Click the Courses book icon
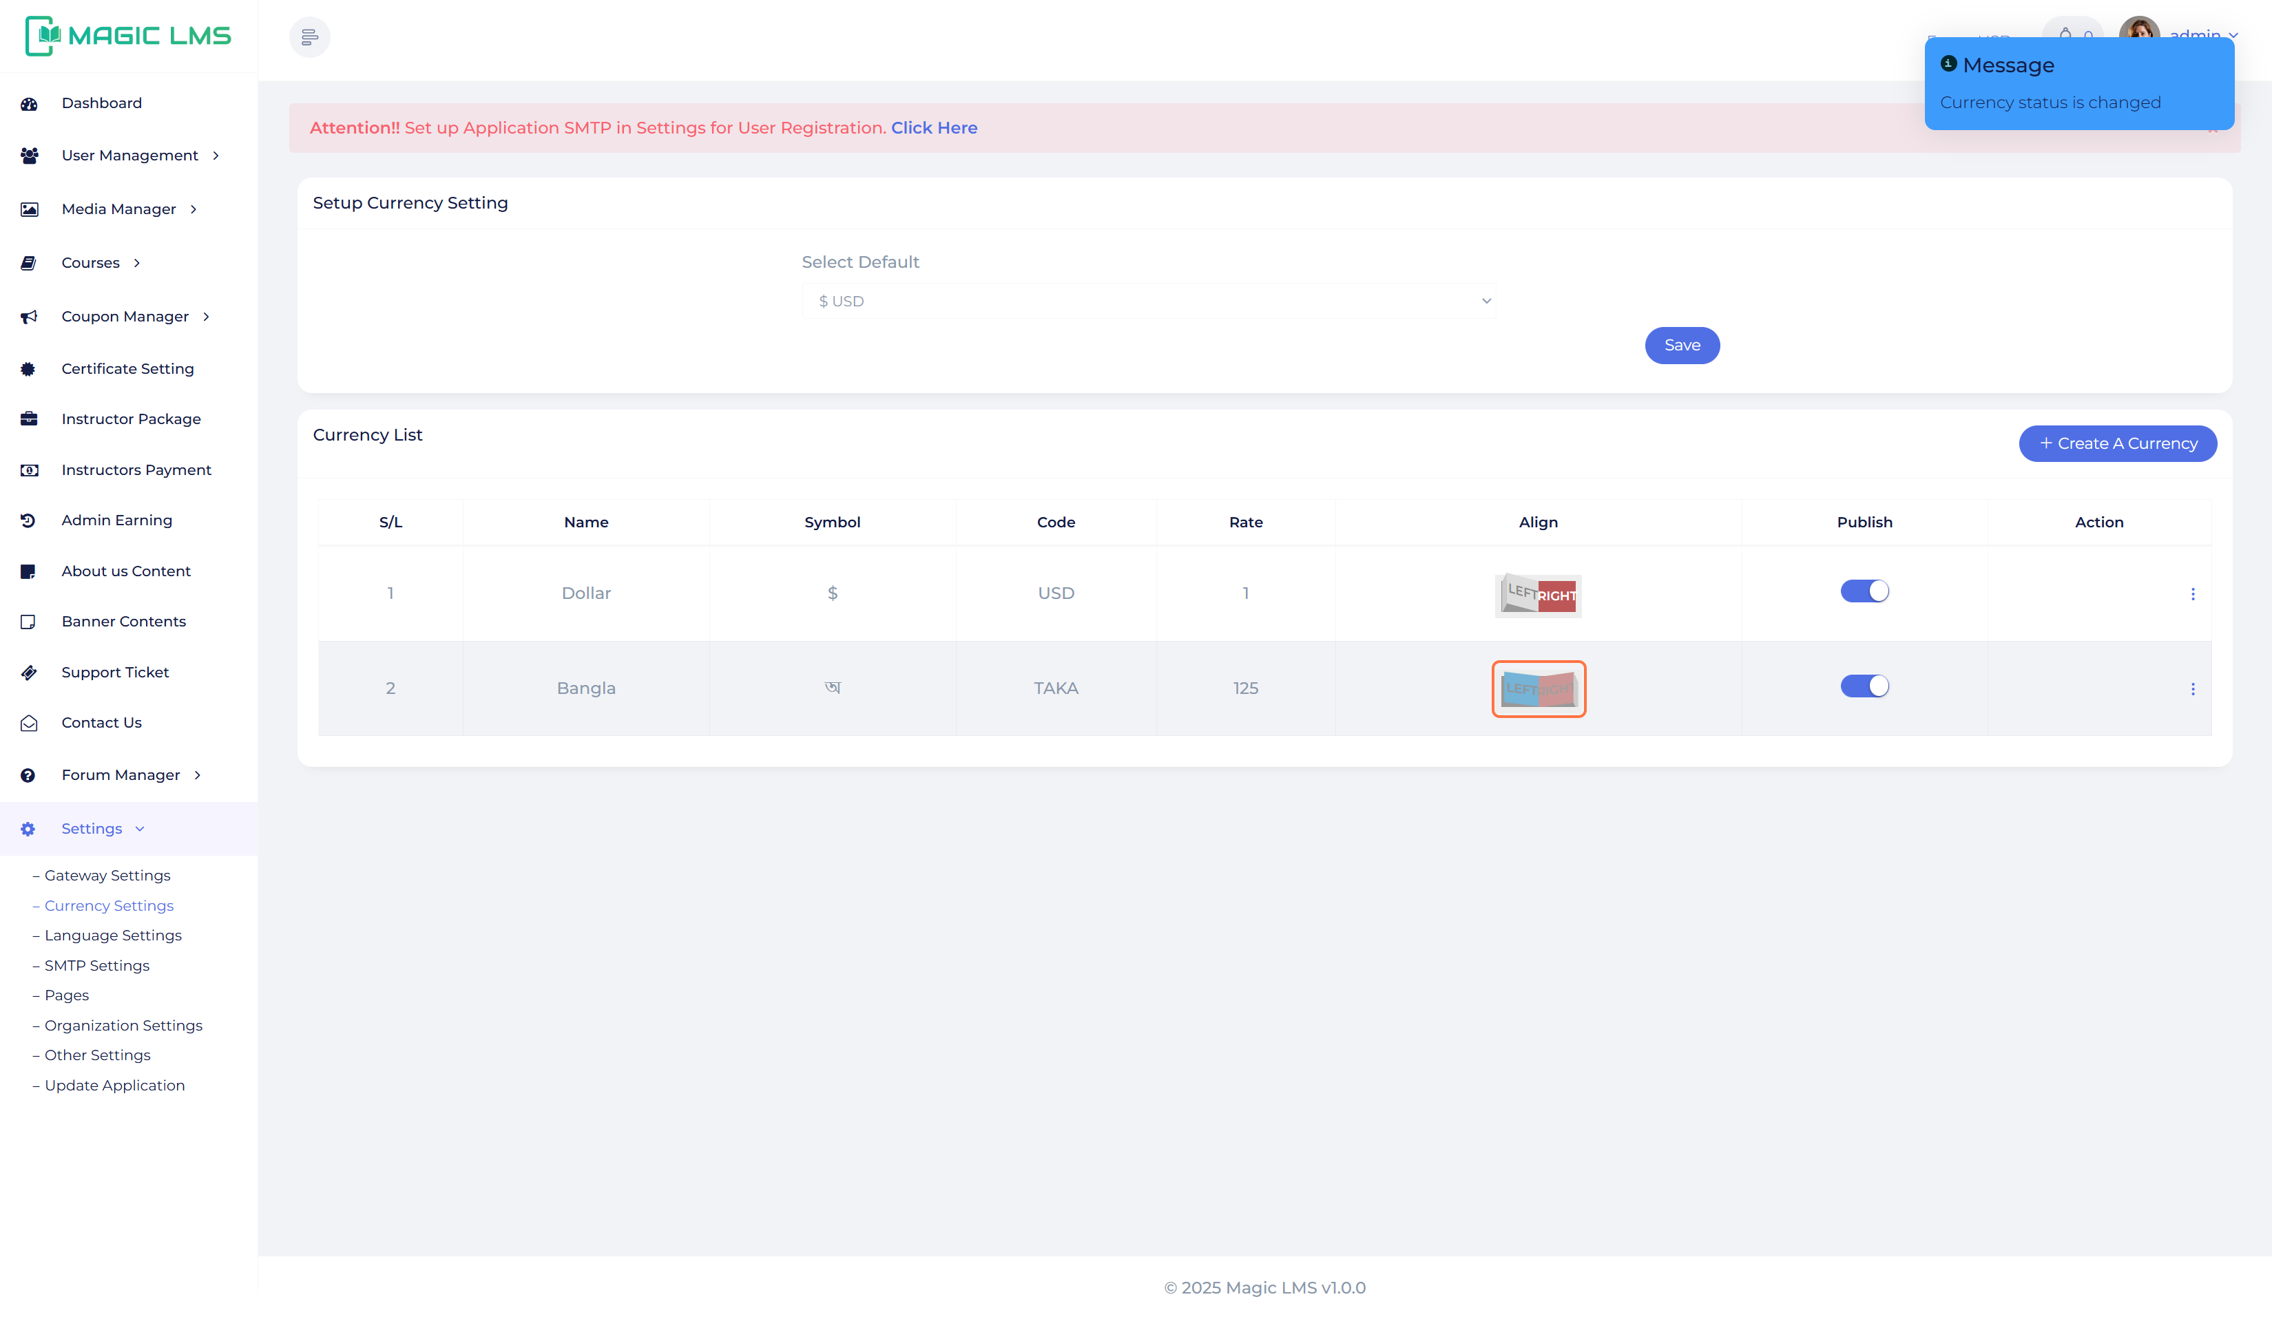The height and width of the screenshot is (1319, 2272). pyautogui.click(x=29, y=263)
